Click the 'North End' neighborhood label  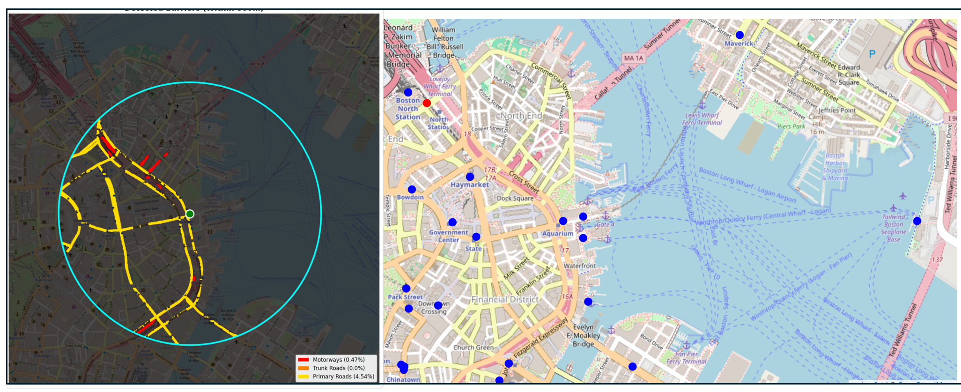[x=521, y=115]
